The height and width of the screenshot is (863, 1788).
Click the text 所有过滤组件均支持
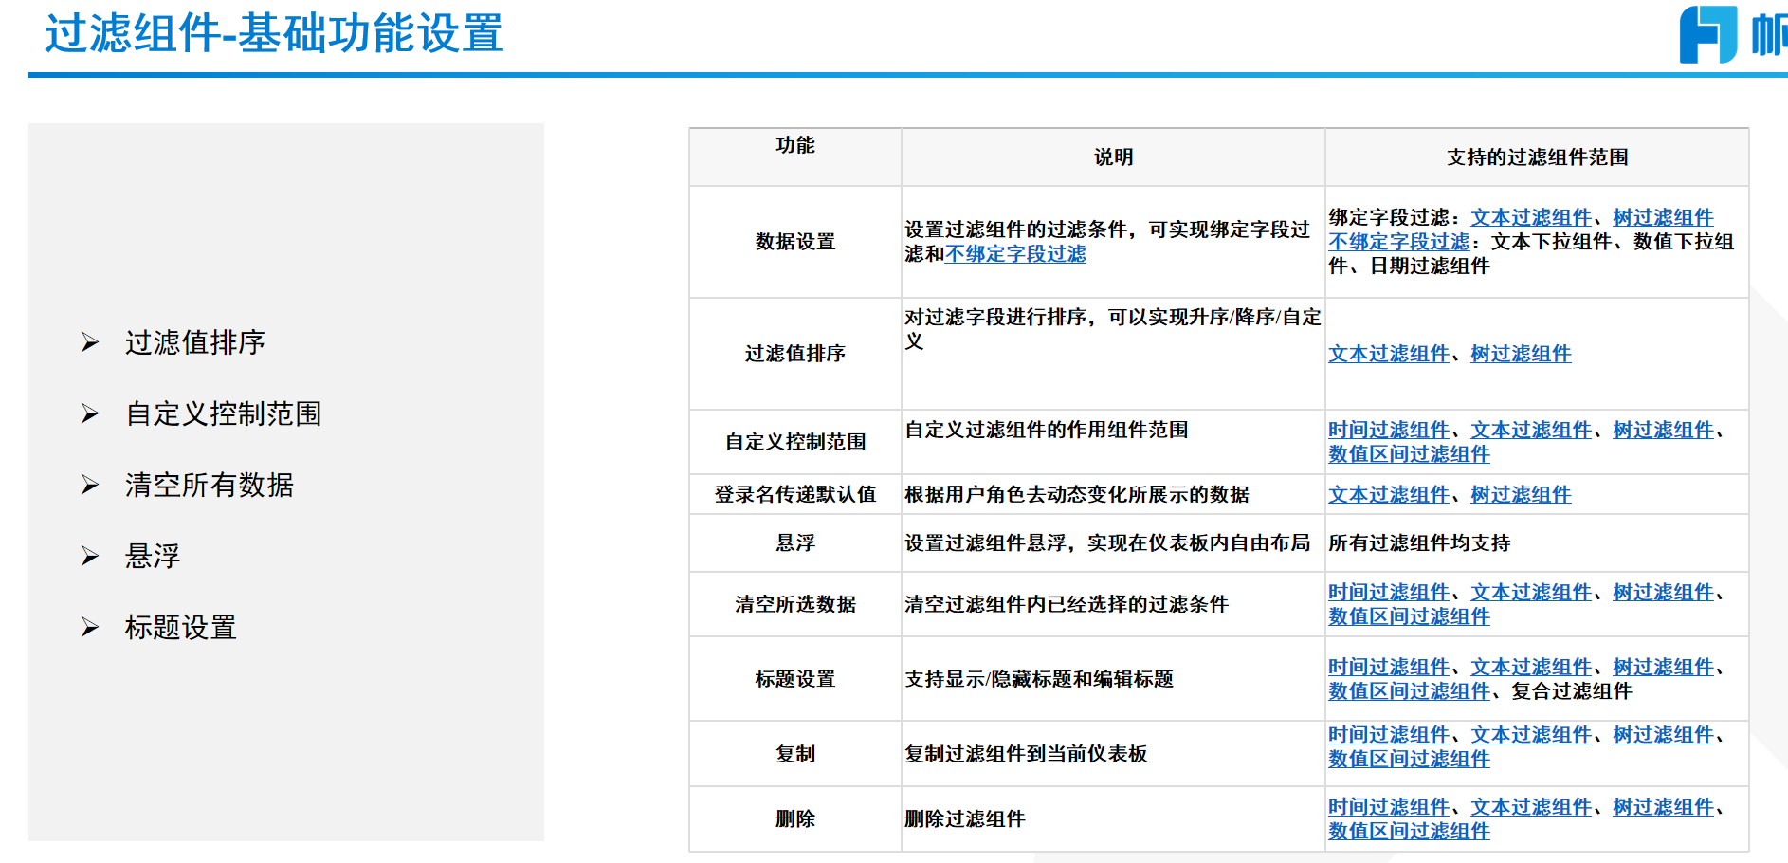(1419, 542)
